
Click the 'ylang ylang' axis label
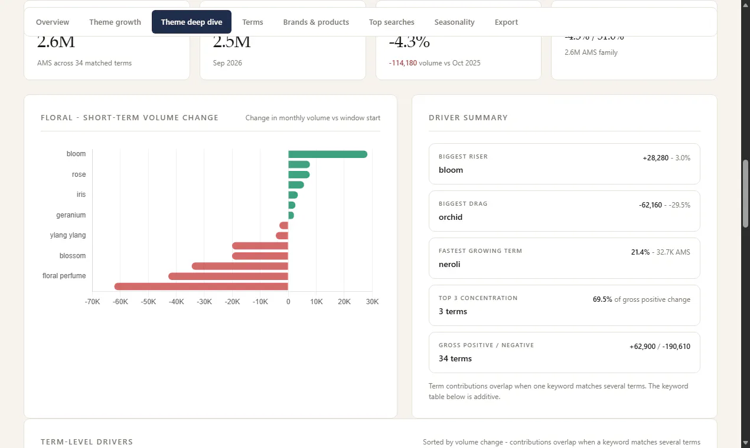(68, 235)
